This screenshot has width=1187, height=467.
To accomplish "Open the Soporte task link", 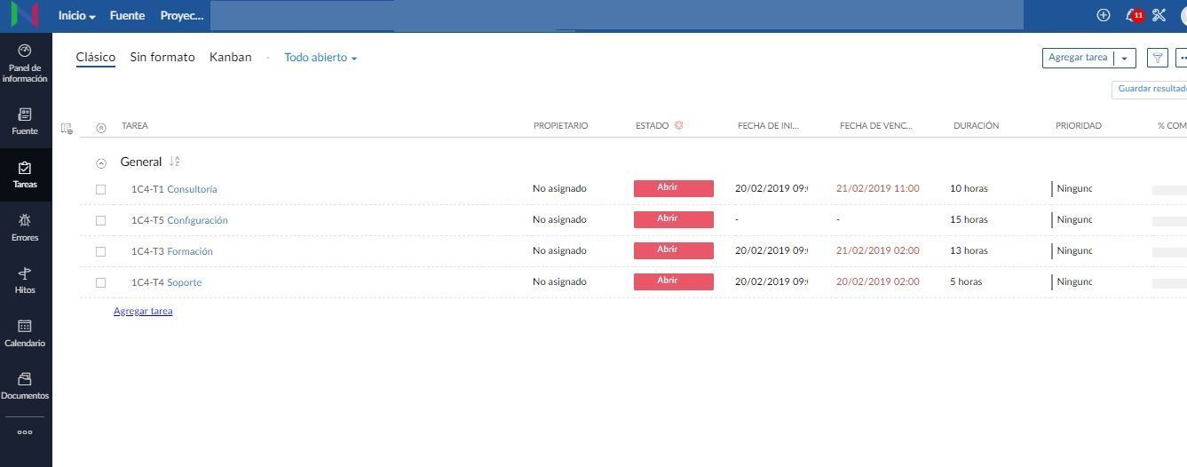I will click(x=185, y=282).
